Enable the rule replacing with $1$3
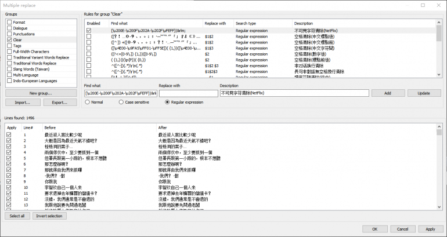Screen dimensions: 447x237 (x=89, y=48)
